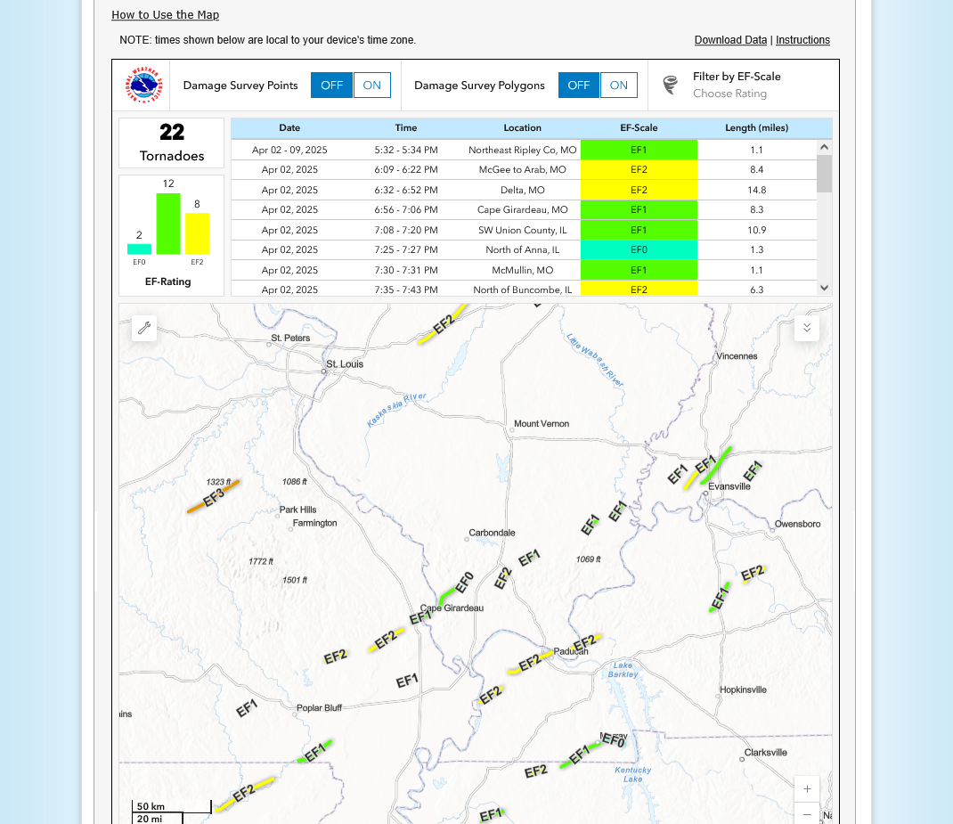Click Carbondale city label on map

coord(492,533)
